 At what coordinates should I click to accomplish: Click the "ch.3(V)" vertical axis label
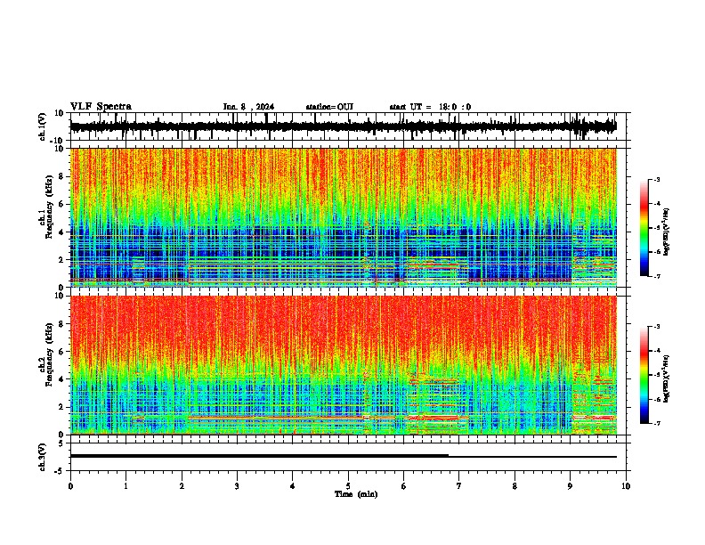[x=43, y=457]
